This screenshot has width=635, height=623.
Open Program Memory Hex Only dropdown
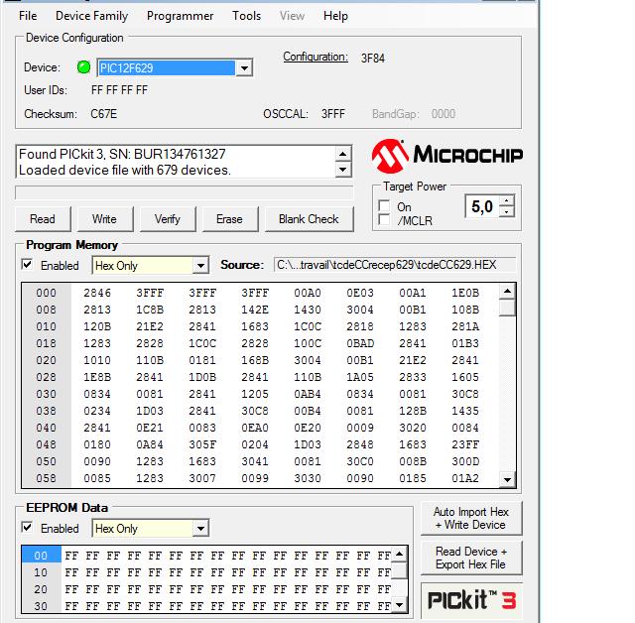(200, 266)
